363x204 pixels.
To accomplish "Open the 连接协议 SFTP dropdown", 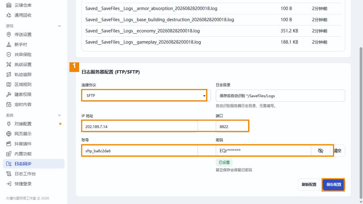I will [146, 95].
